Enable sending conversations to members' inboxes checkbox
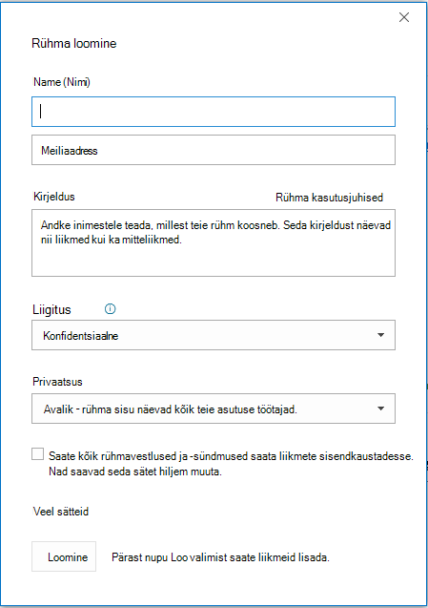428x608 pixels. (37, 454)
